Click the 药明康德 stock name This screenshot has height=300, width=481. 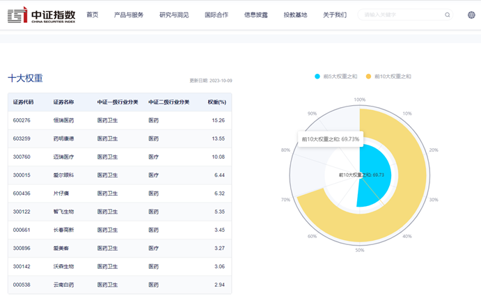[63, 139]
